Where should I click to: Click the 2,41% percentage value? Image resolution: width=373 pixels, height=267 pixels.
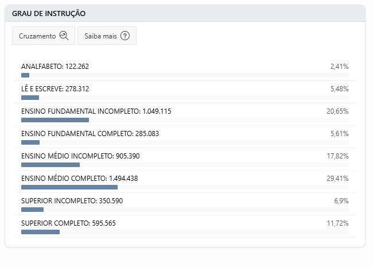click(340, 67)
